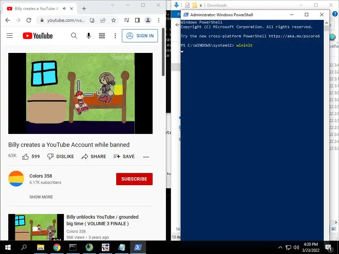Toggle Chrome side panel icon
This screenshot has height=254, width=339.
click(137, 20)
